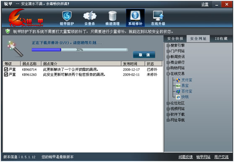Open the 云查杀 cloud scan icon
The image size is (234, 162).
[x=90, y=18]
